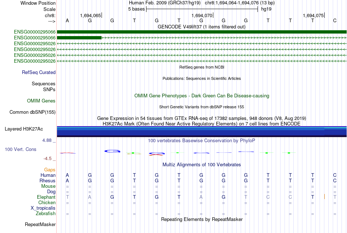Click the '5 bases' scale bar label
The width and height of the screenshot is (347, 233).
point(136,9)
